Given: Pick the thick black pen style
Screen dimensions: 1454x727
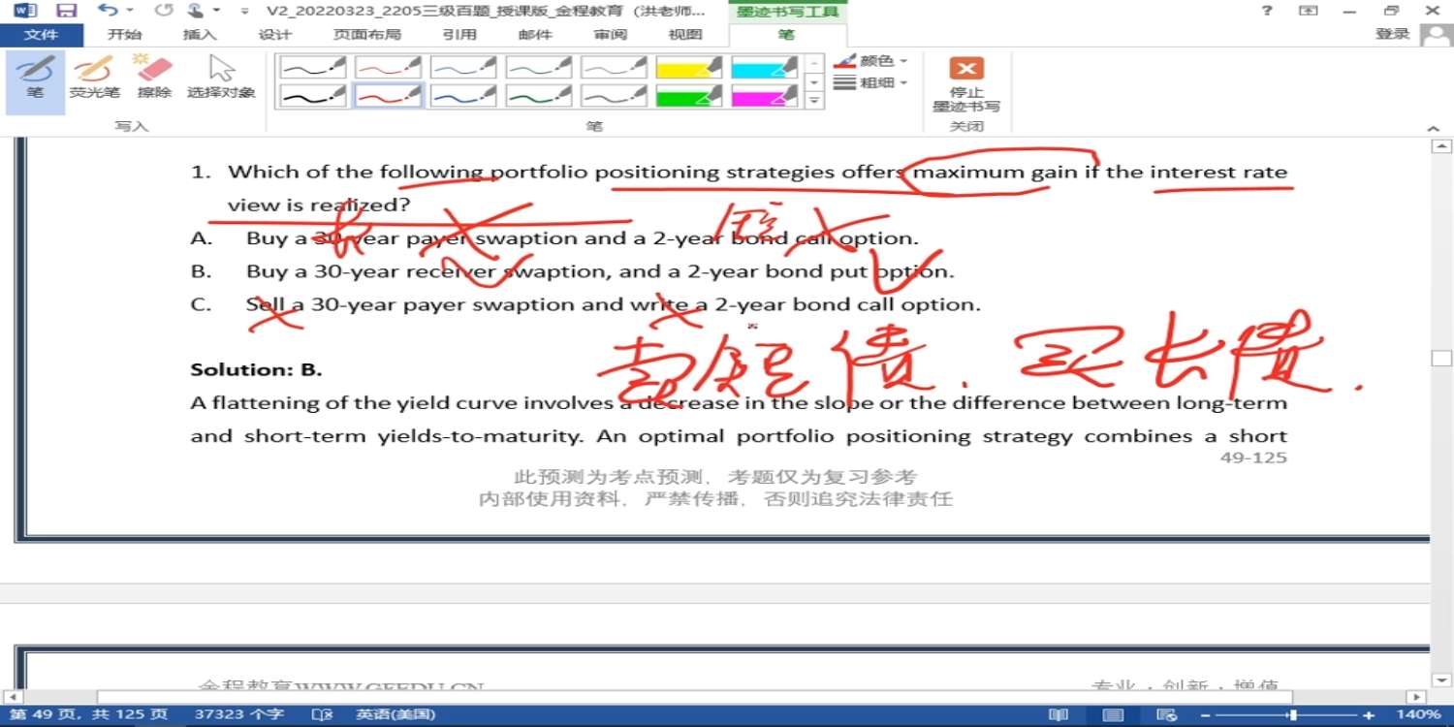Looking at the screenshot, I should [x=313, y=96].
